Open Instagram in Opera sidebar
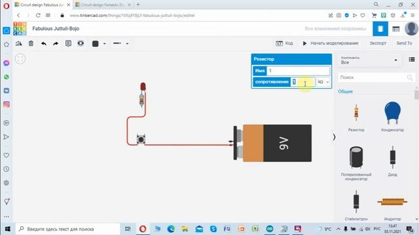This screenshot has height=235, width=419. [x=7, y=104]
